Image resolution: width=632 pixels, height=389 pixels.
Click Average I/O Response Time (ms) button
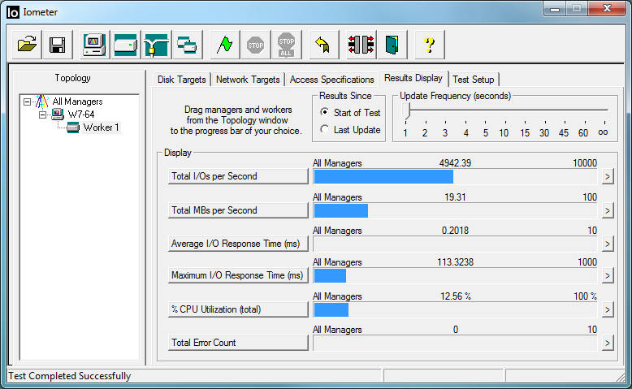click(x=238, y=244)
